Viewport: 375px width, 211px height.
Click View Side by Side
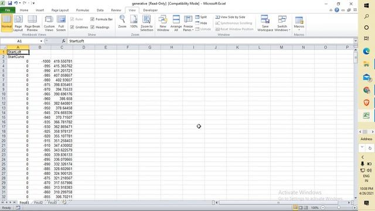tap(230, 17)
